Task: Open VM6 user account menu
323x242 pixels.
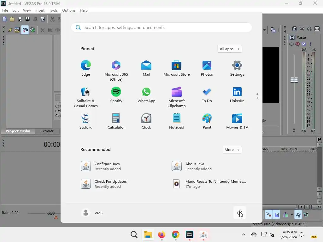Action: pyautogui.click(x=92, y=213)
